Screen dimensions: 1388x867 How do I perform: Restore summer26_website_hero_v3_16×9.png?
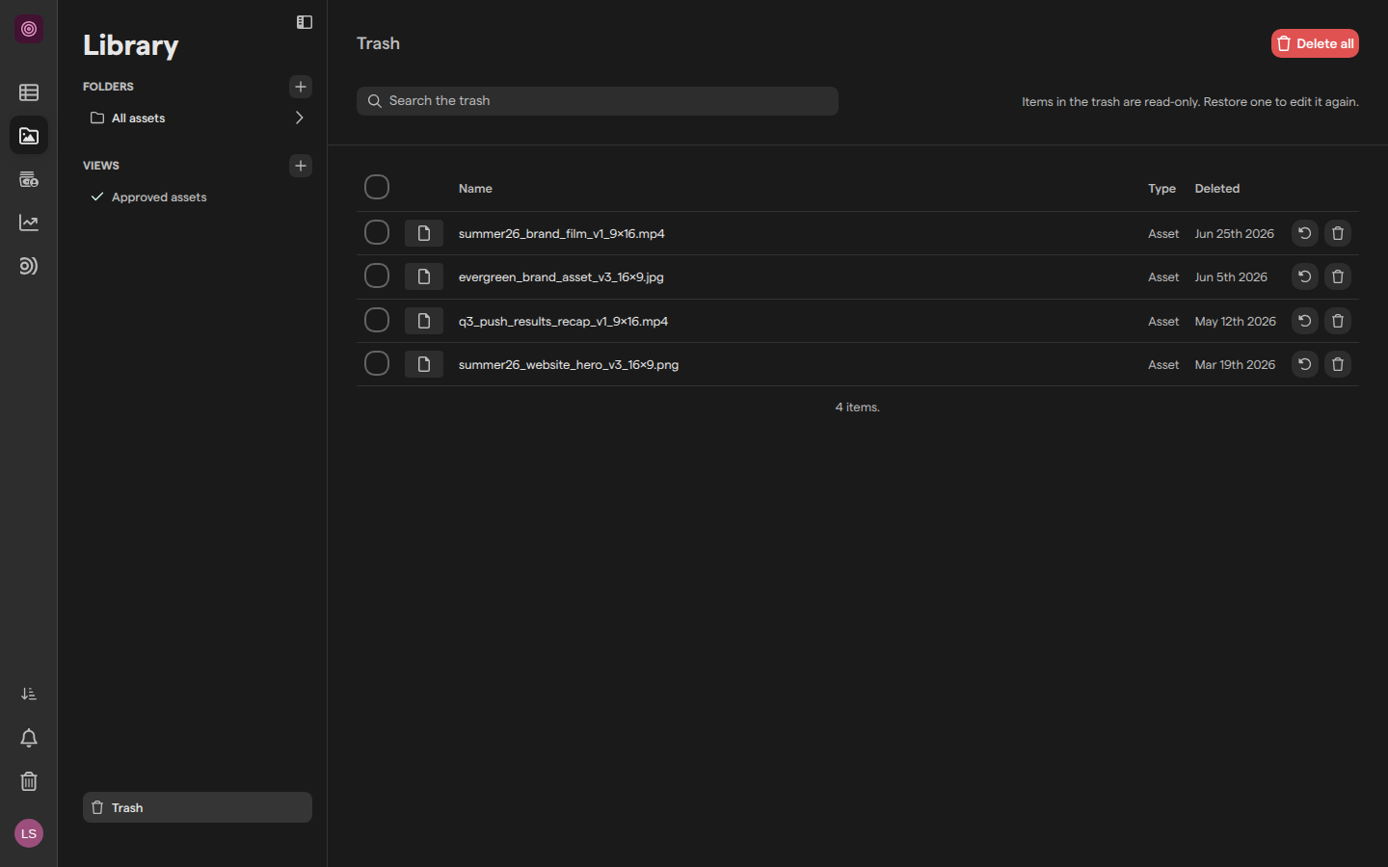point(1304,364)
